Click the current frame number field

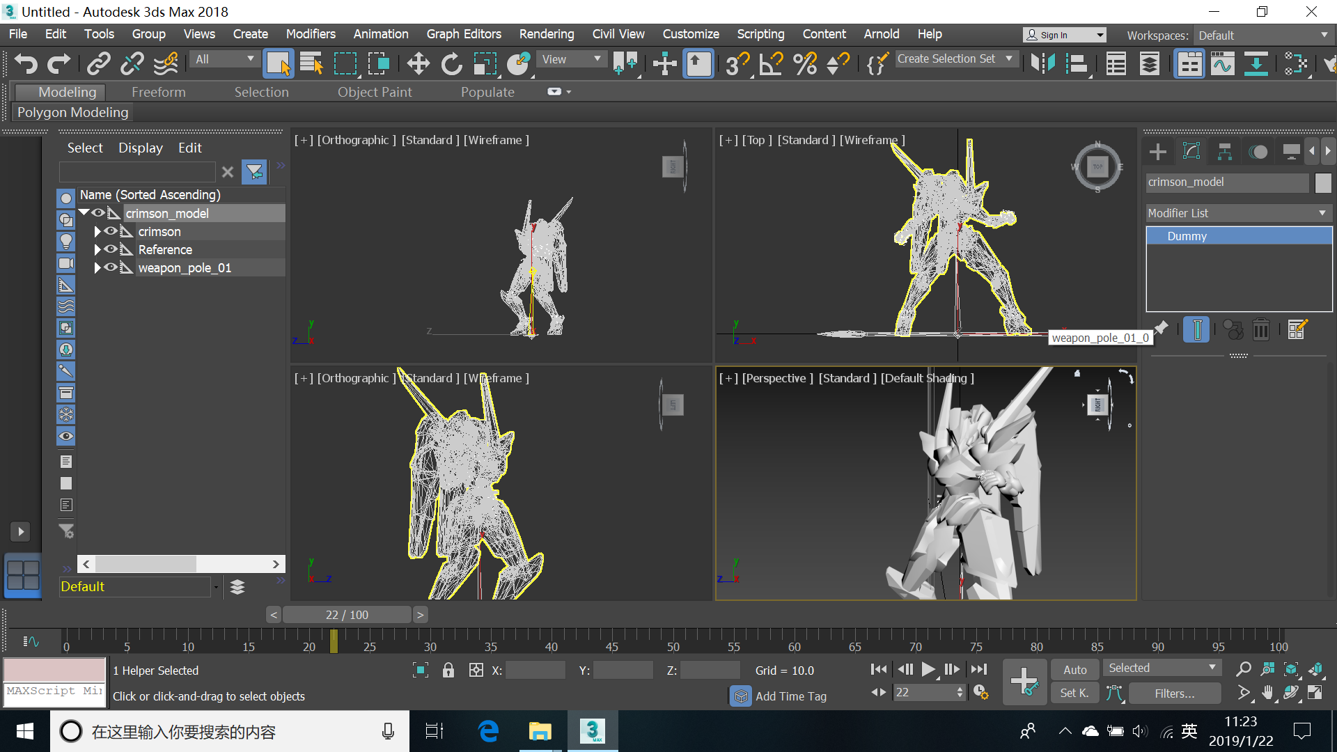point(924,692)
